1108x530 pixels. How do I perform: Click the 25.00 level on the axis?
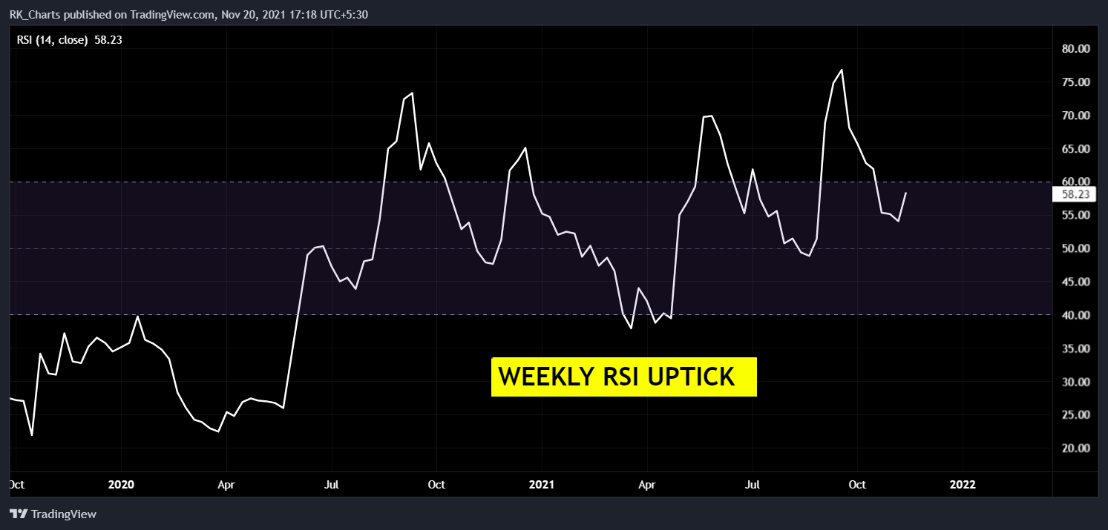tap(1075, 415)
